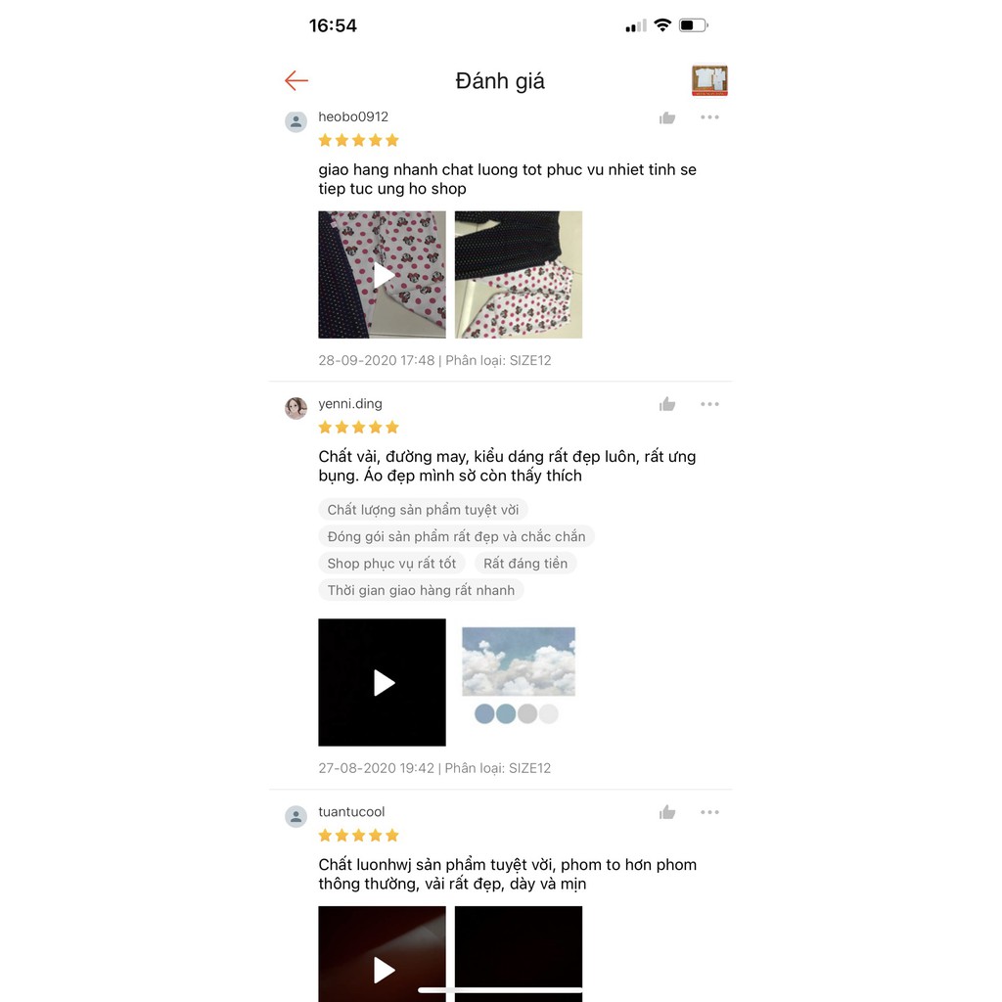Tap the 'Shop phục vụ rất tốt' tag

point(391,564)
